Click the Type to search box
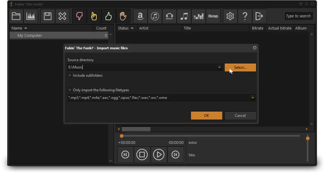Screen dimensions: 326x174 tap(298, 16)
